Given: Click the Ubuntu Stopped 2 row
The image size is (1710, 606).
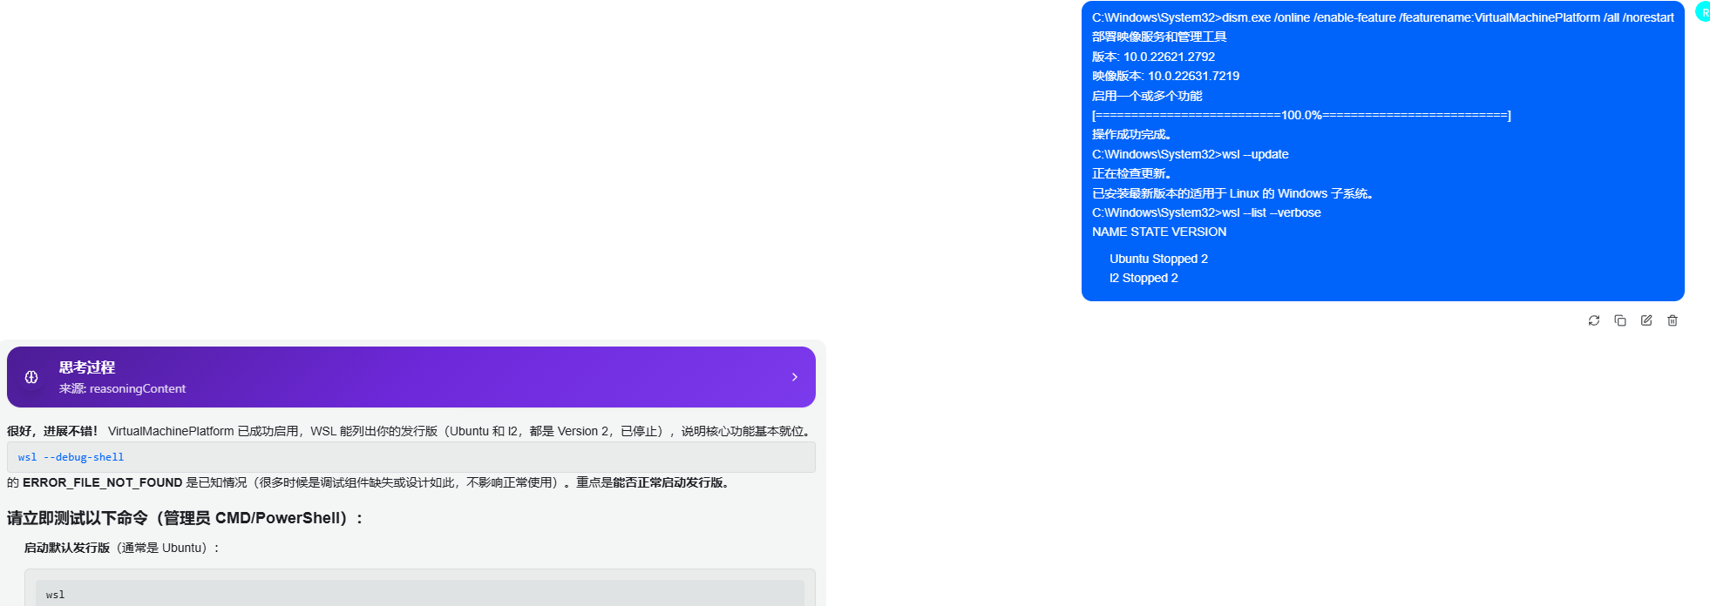Looking at the screenshot, I should 1158,259.
